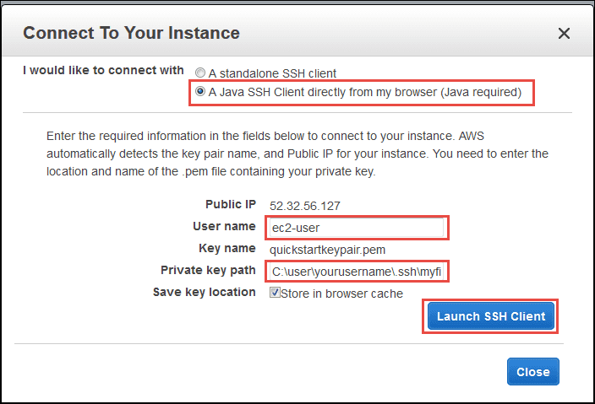Click the bold 'Public IP' label
The width and height of the screenshot is (595, 404).
click(x=230, y=205)
